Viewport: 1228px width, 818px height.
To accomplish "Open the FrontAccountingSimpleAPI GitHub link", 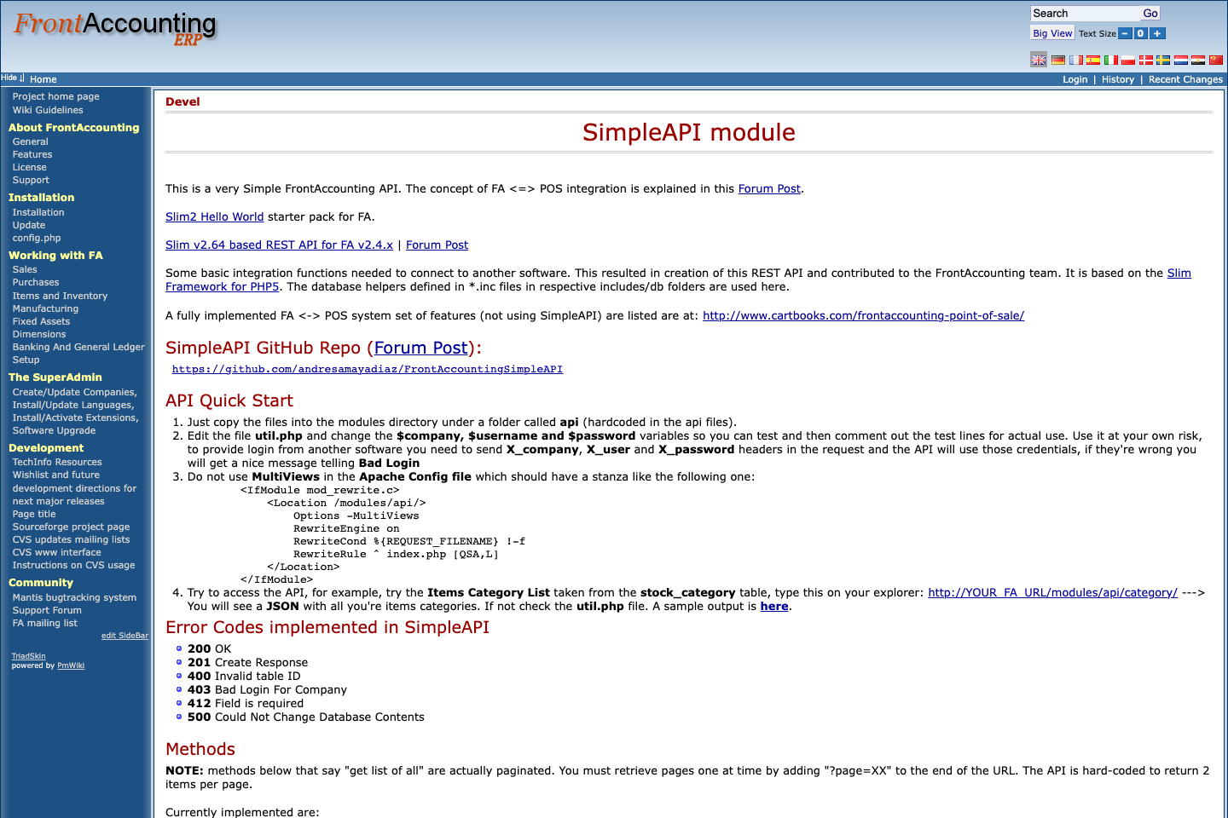I will (368, 369).
